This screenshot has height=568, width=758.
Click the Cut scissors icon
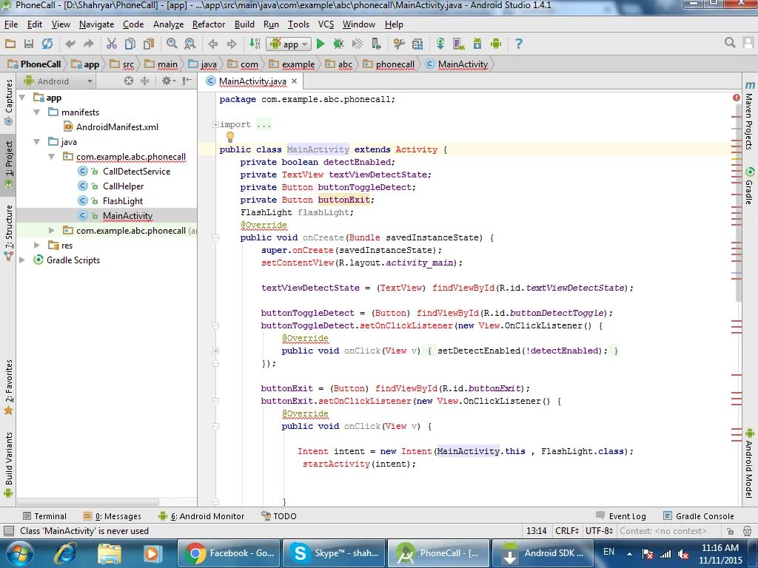(x=112, y=44)
